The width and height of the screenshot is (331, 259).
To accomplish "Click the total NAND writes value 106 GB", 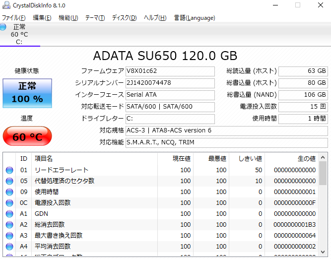I will [303, 95].
